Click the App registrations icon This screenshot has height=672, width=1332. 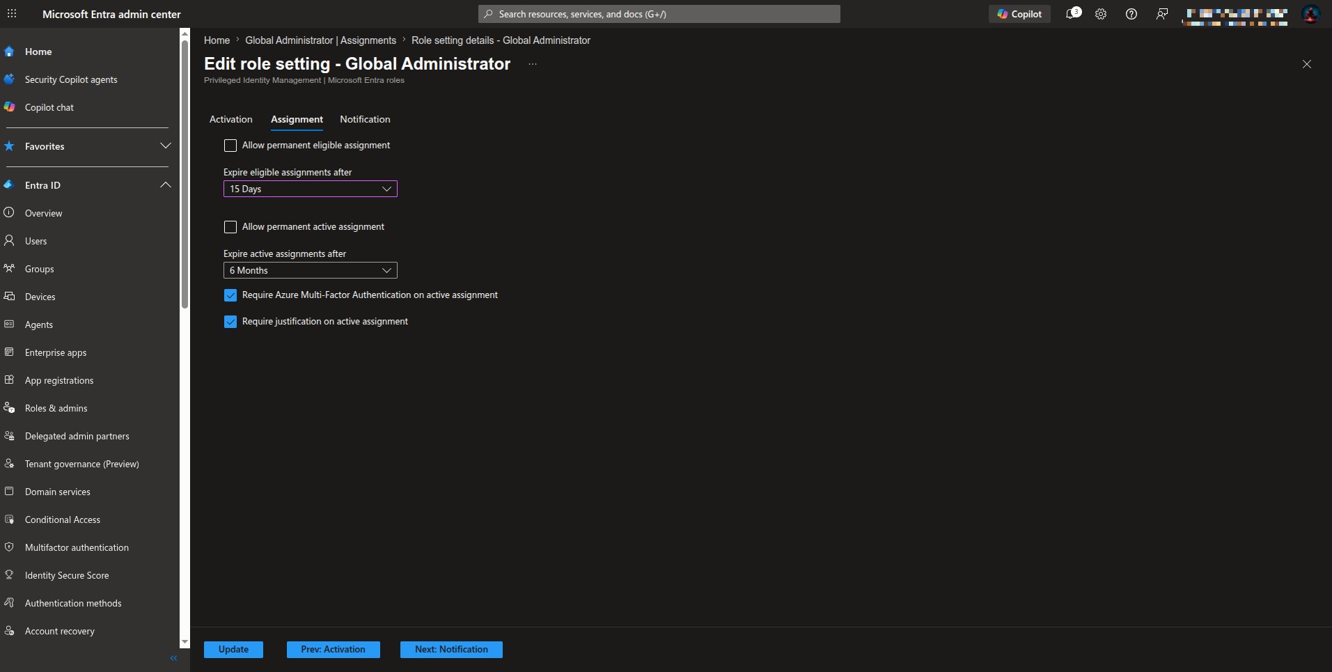(x=9, y=380)
